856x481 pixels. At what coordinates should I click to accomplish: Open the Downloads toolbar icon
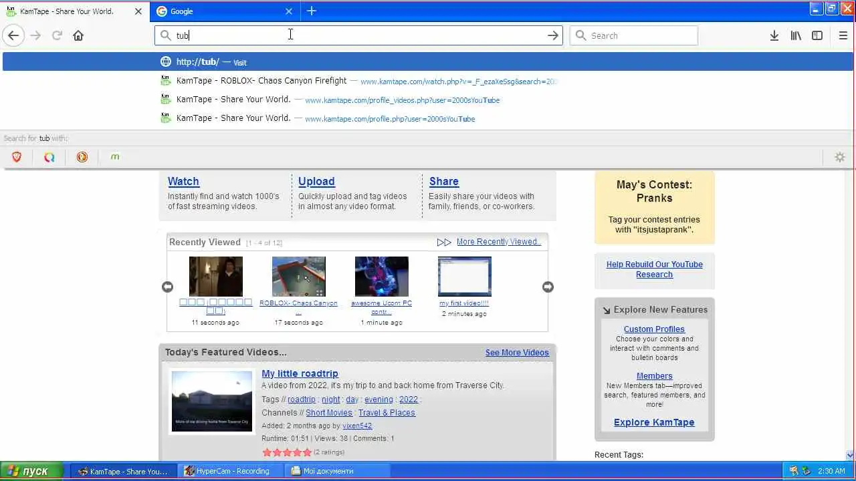coord(774,35)
